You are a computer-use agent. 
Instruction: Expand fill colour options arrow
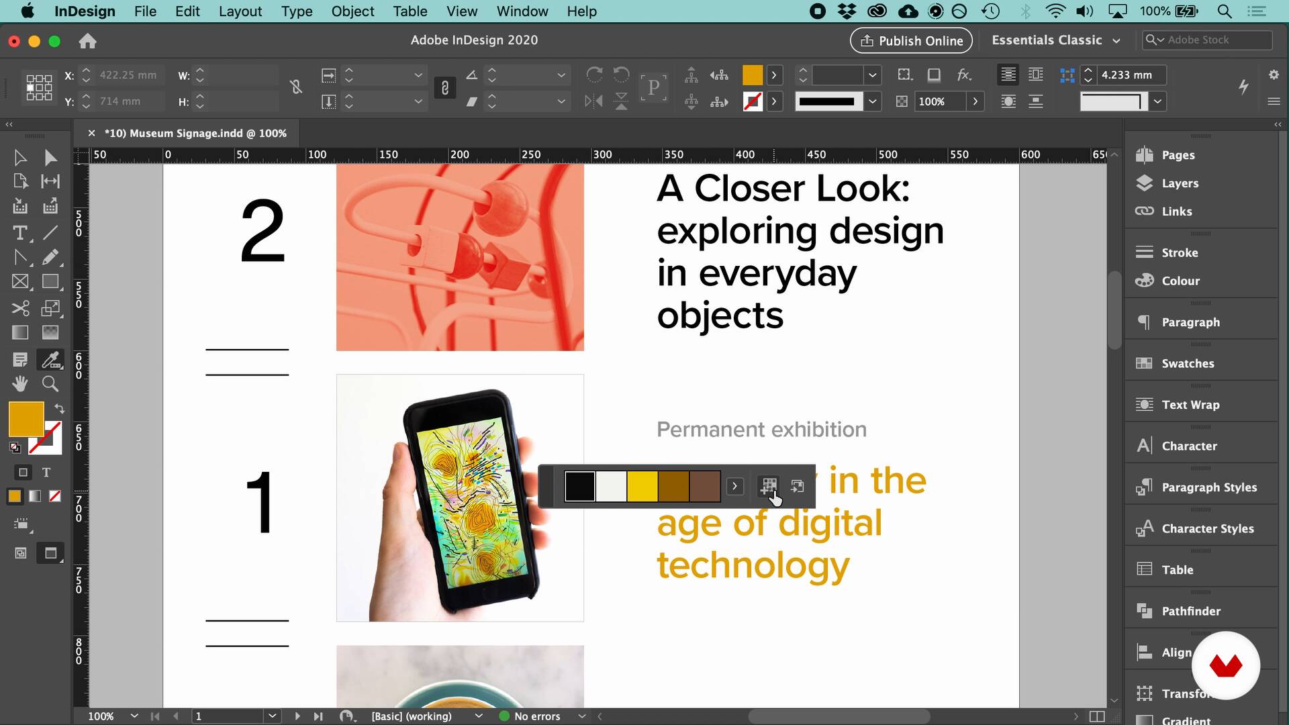774,75
